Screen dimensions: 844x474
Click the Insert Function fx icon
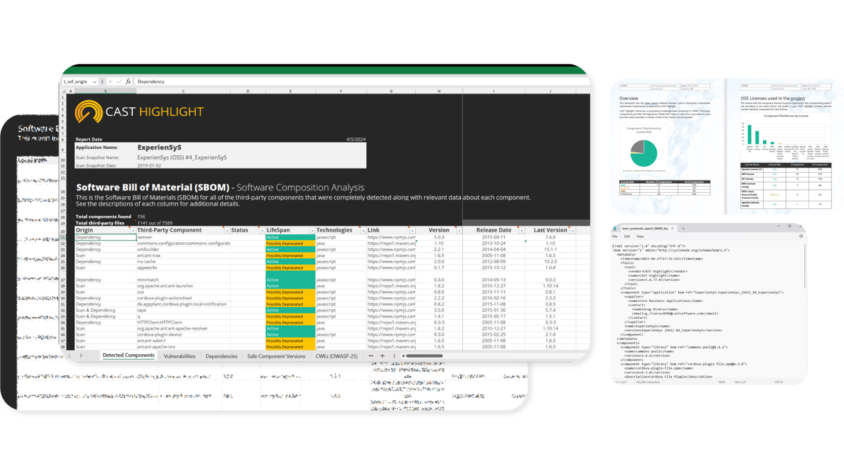128,81
